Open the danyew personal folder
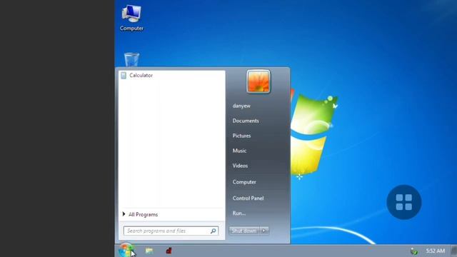This screenshot has width=457, height=257. pyautogui.click(x=241, y=106)
